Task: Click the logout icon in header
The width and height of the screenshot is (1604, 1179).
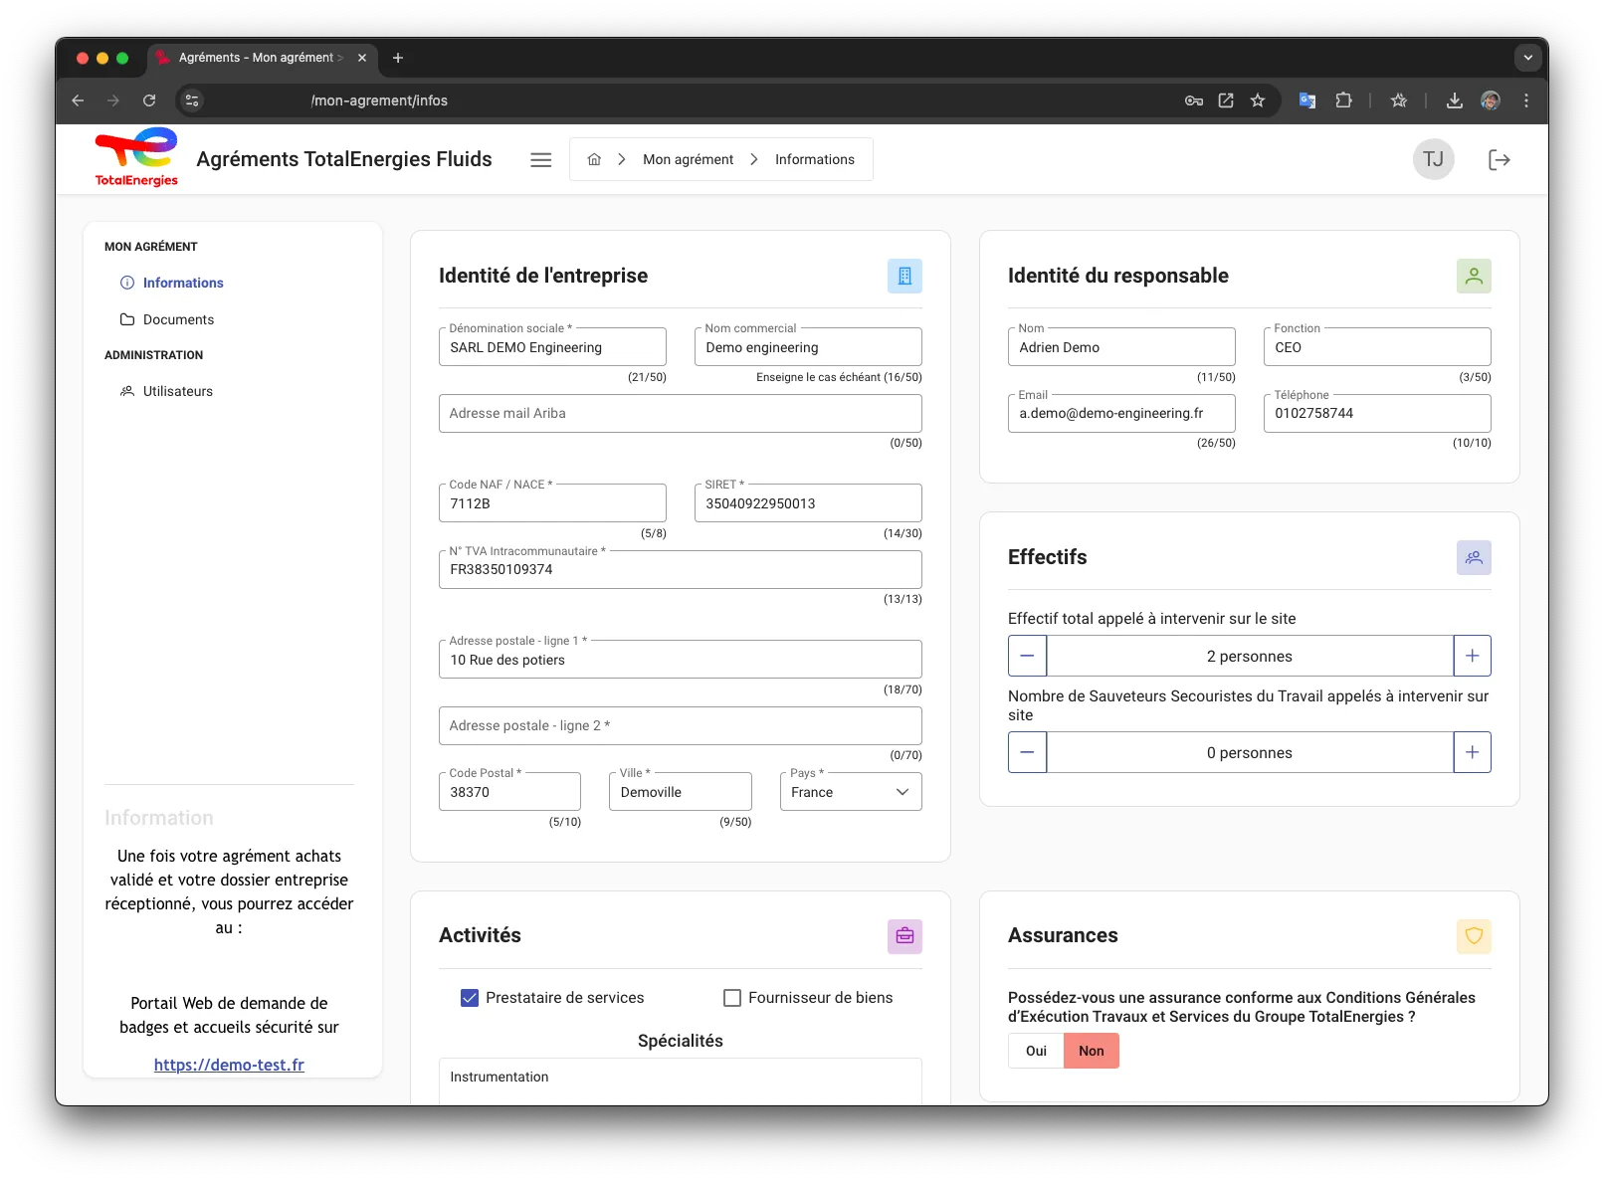Action: [1499, 160]
